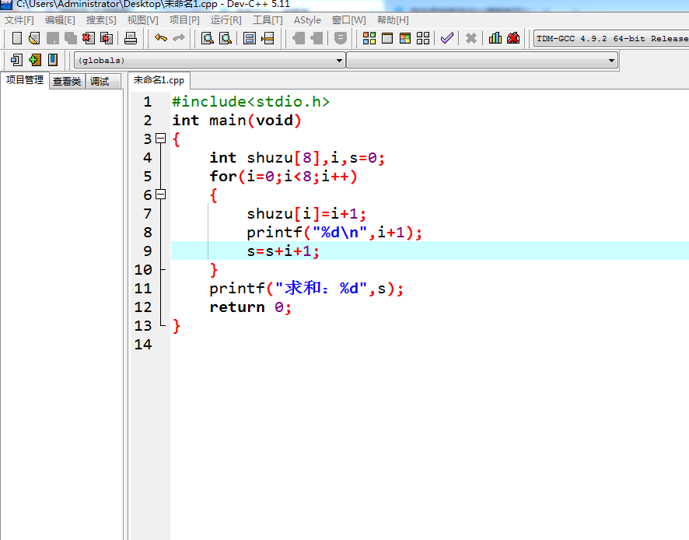Open the 帮助[H] menu
Image resolution: width=689 pixels, height=540 pixels.
393,20
